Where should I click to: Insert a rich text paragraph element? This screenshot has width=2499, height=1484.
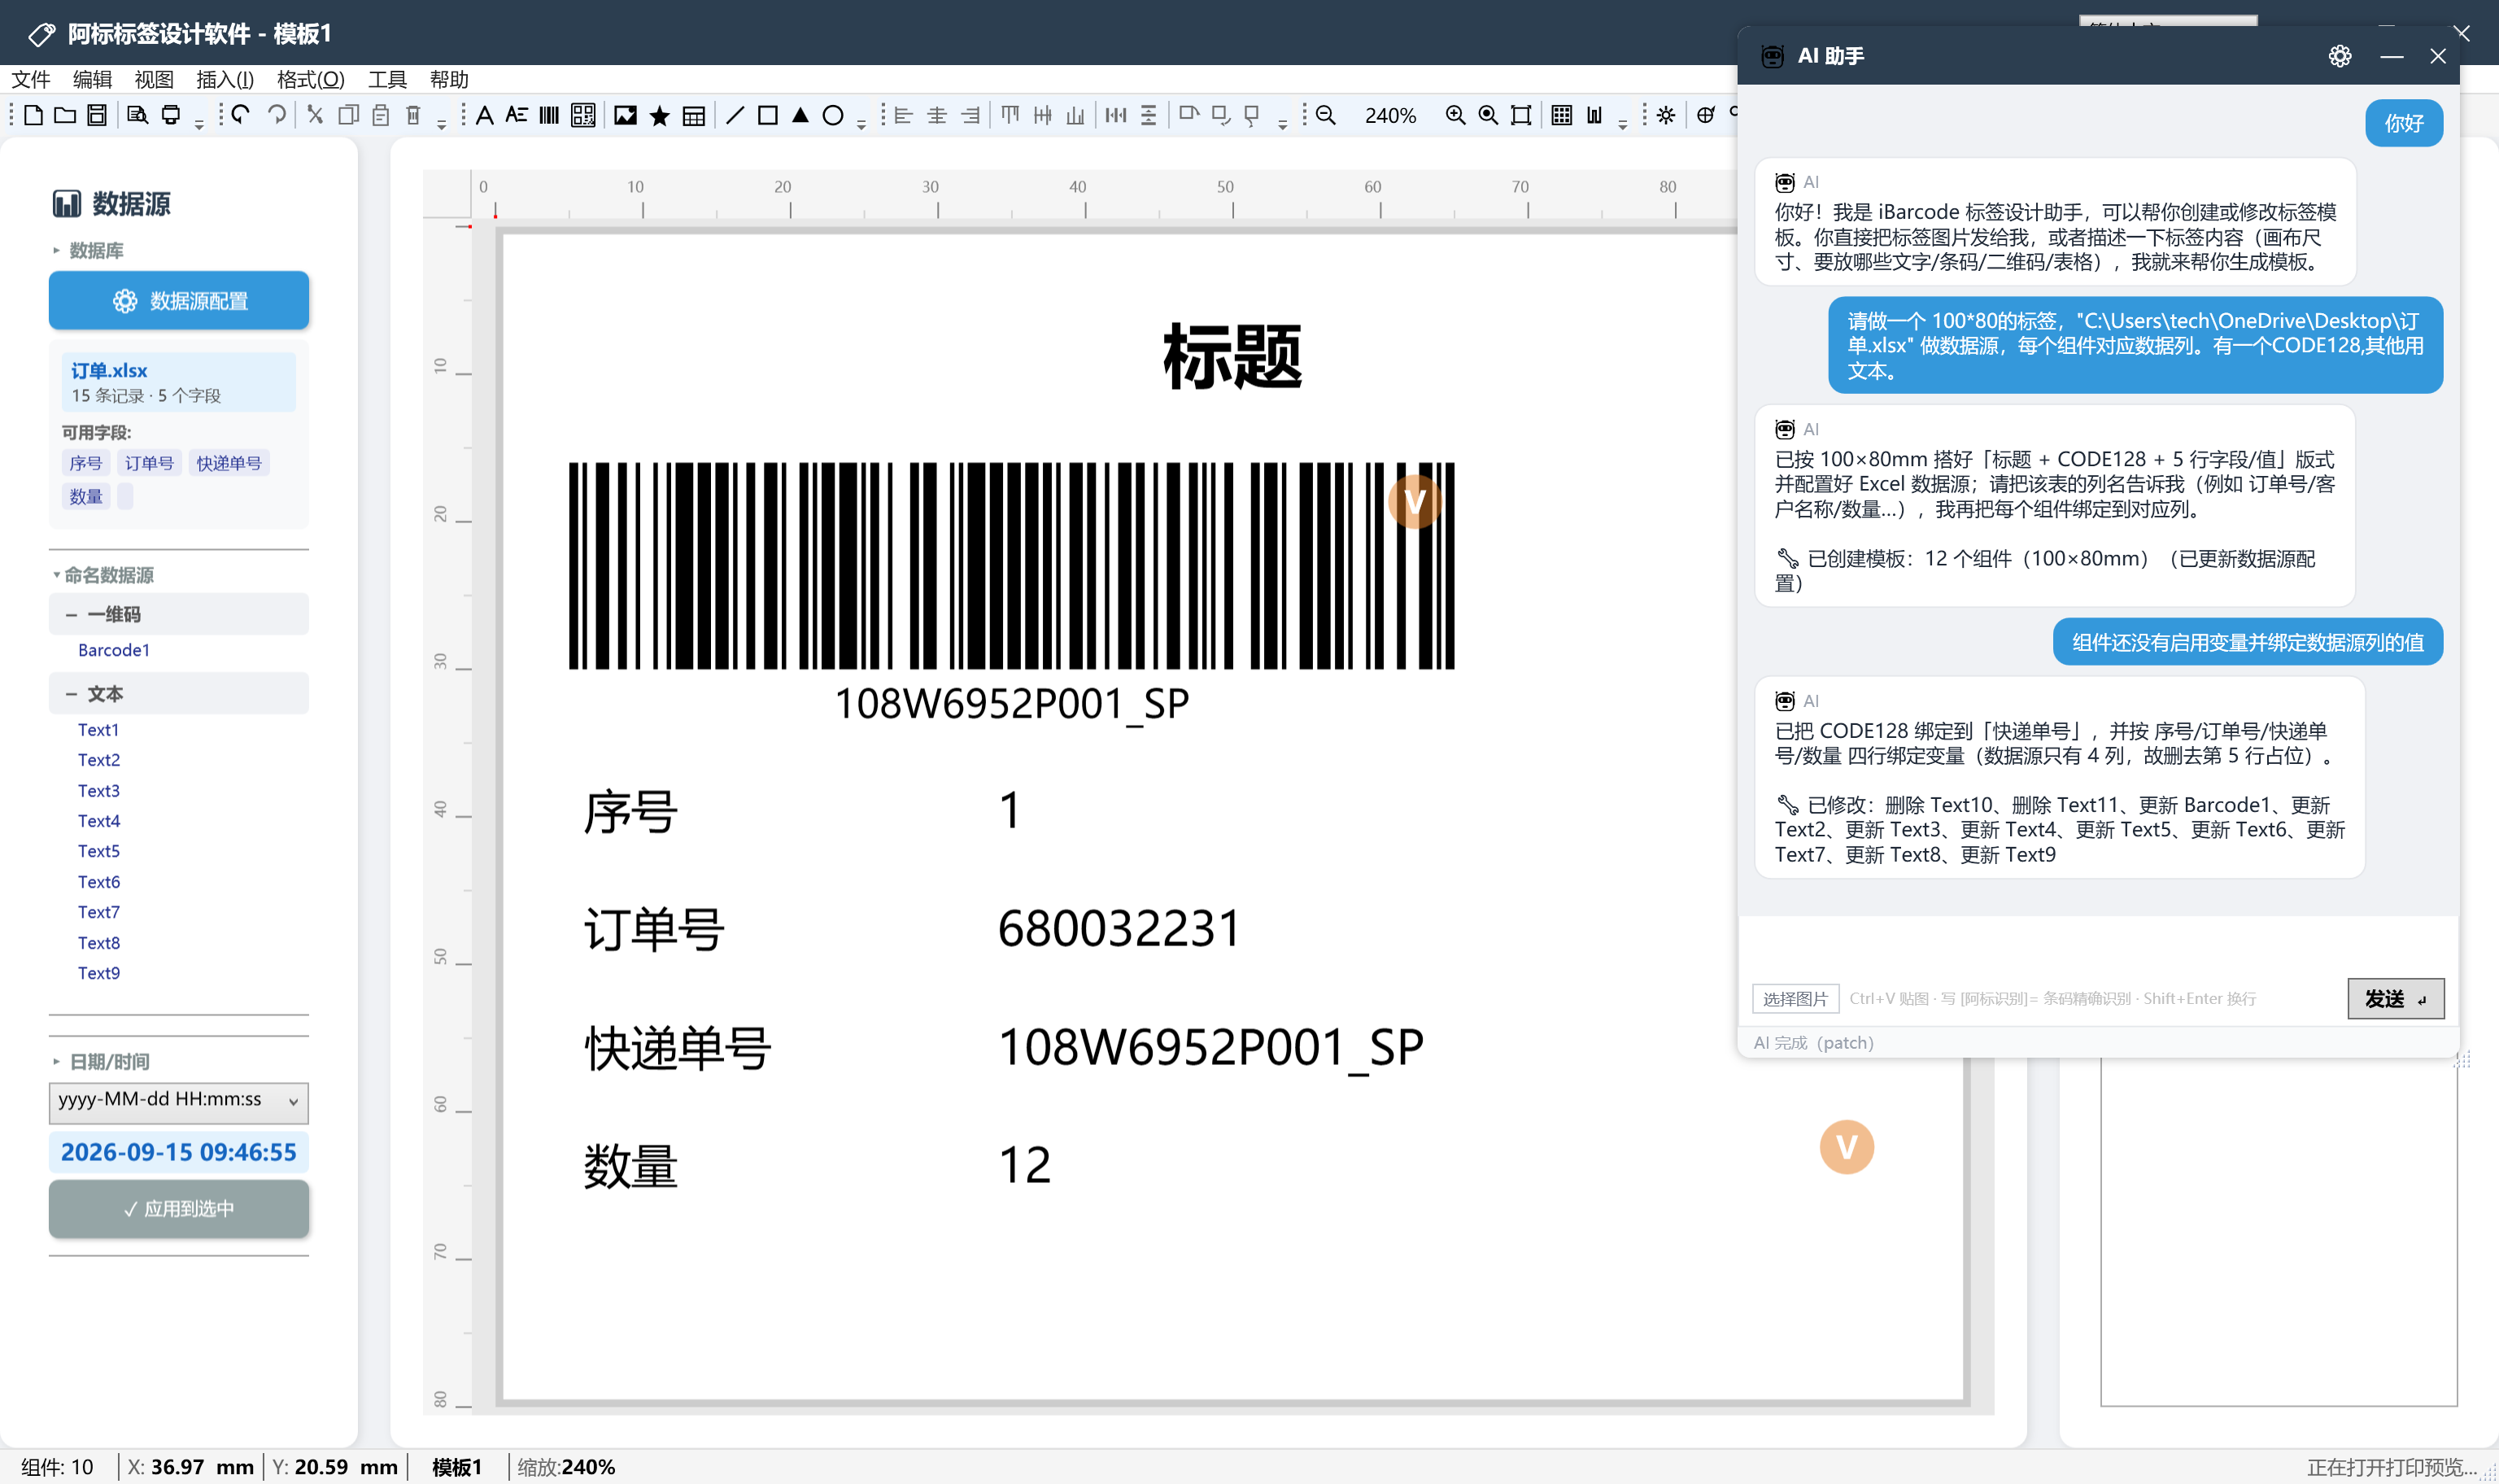pyautogui.click(x=517, y=115)
